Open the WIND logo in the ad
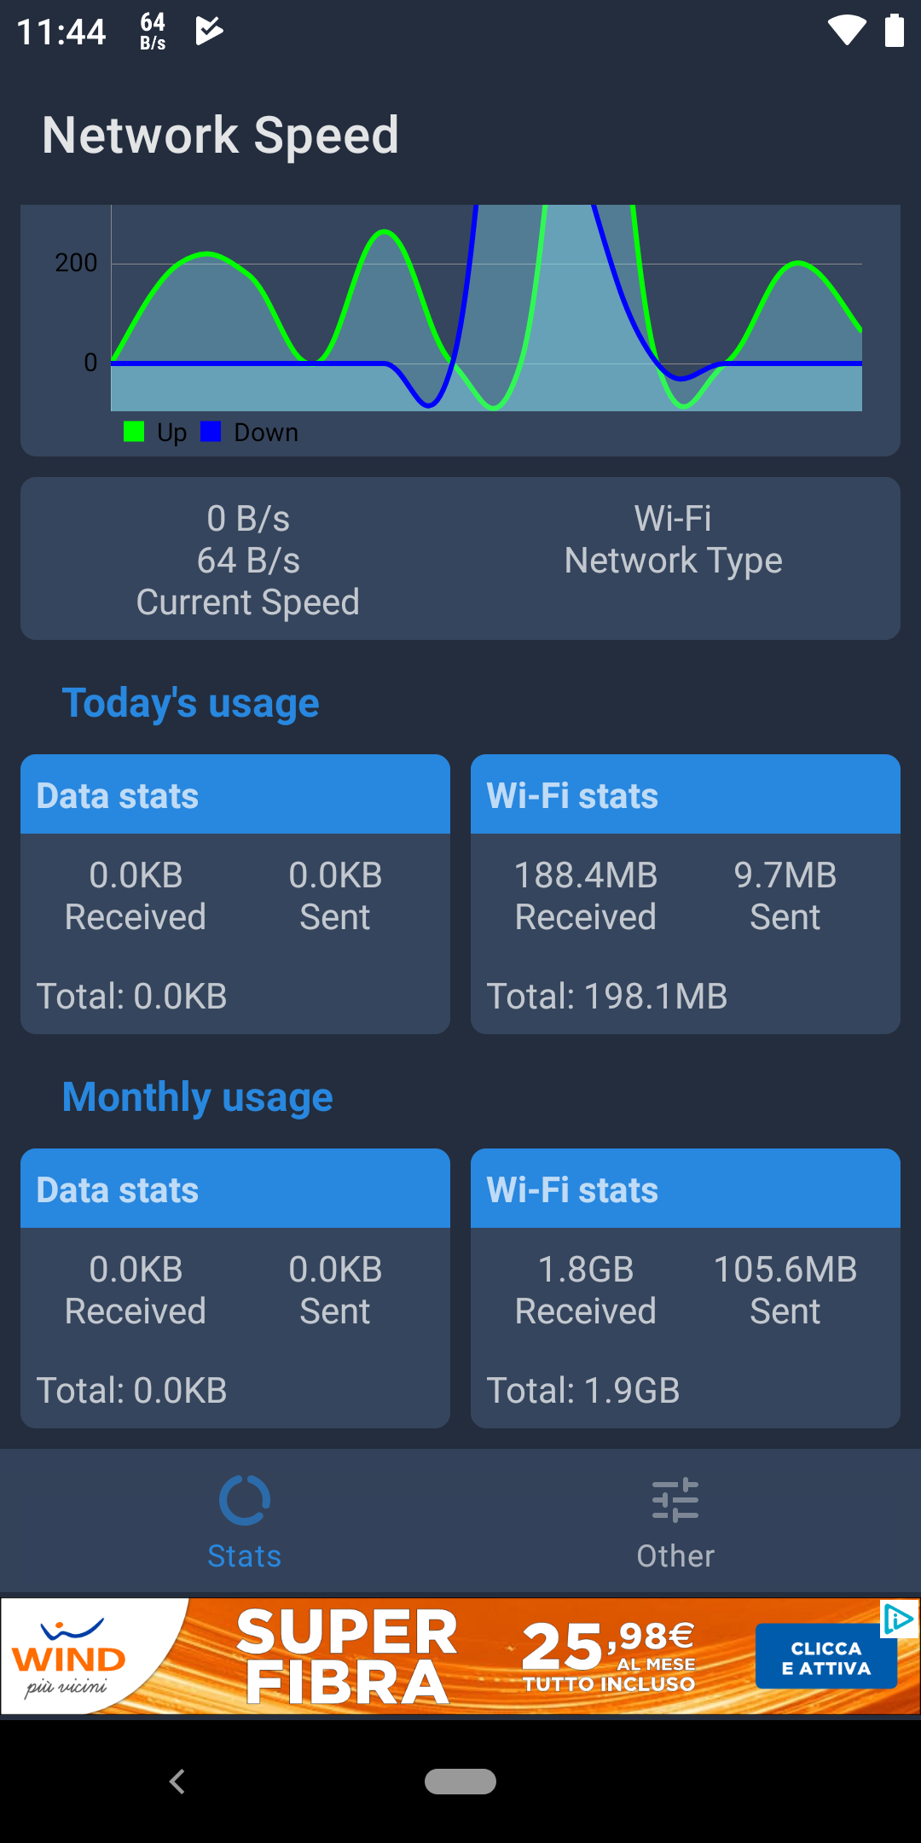921x1843 pixels. point(70,1656)
